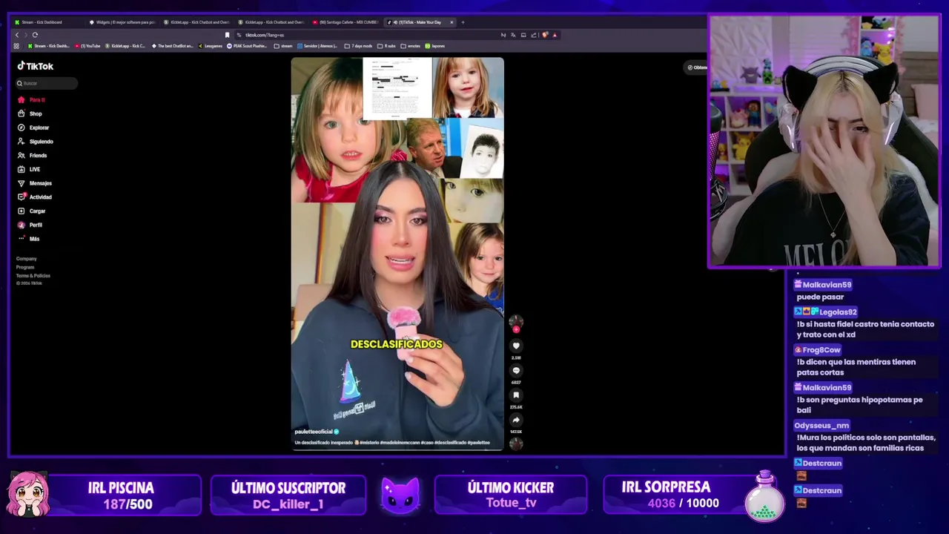Click the bookmark icon in address bar
The height and width of the screenshot is (534, 949).
(x=227, y=35)
